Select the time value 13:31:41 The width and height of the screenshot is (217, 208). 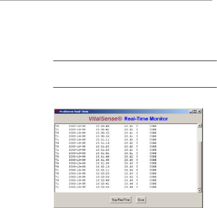(102, 153)
